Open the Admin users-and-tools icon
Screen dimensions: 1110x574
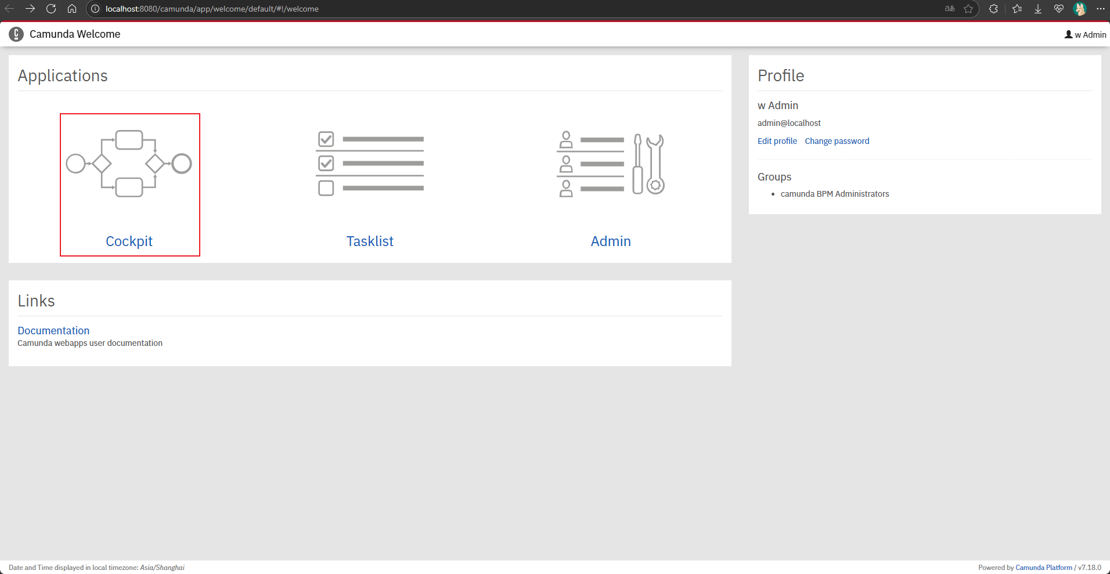click(x=610, y=164)
